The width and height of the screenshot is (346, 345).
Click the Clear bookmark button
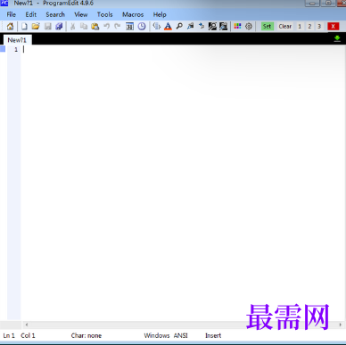coord(285,27)
